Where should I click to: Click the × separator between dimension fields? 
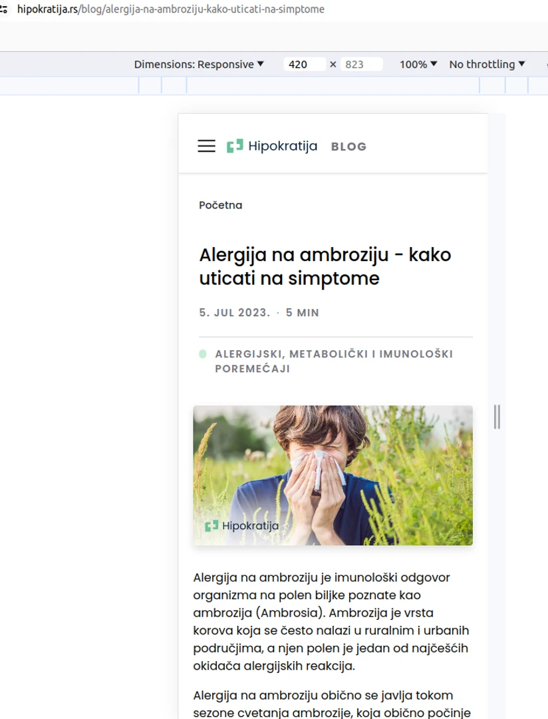(333, 65)
